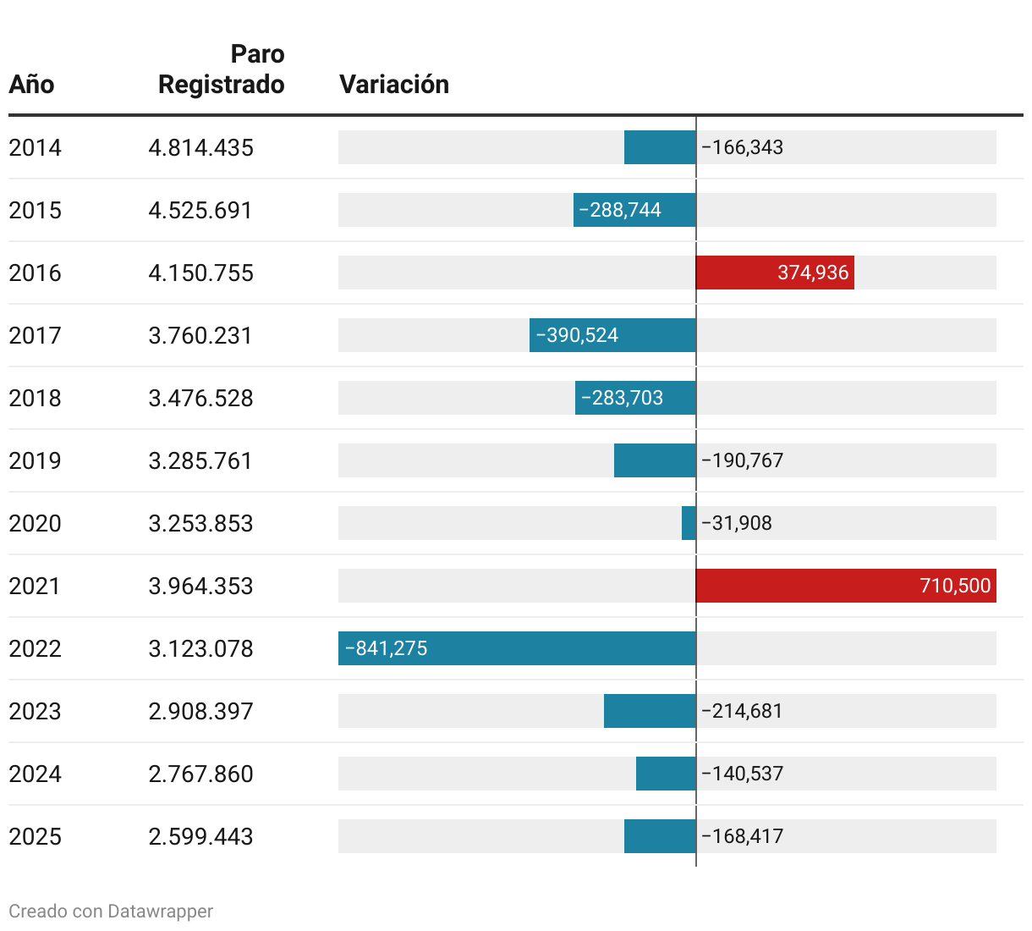Select the 2017 year cell
Image resolution: width=1032 pixels, height=931 pixels.
35,335
